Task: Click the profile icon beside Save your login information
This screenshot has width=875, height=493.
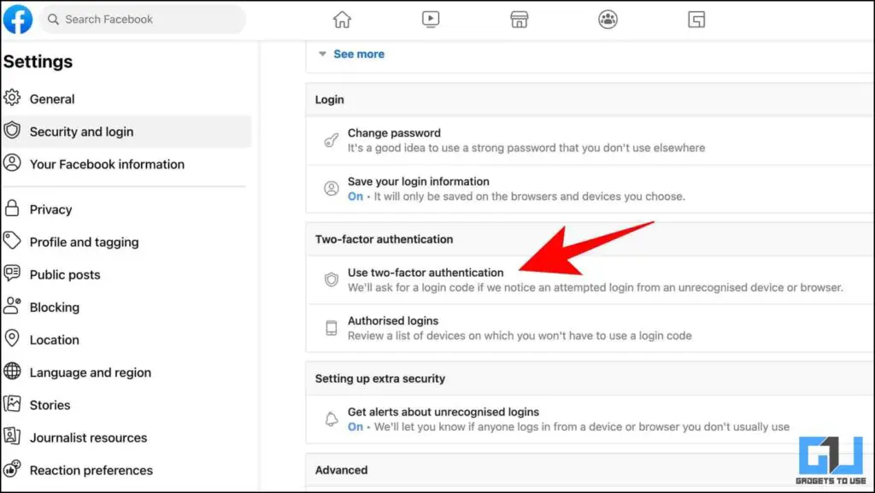Action: pos(332,189)
